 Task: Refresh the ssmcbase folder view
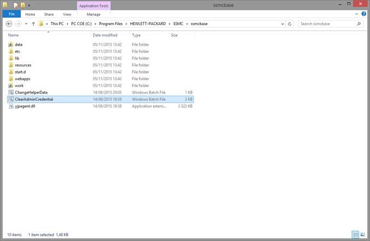(290, 24)
